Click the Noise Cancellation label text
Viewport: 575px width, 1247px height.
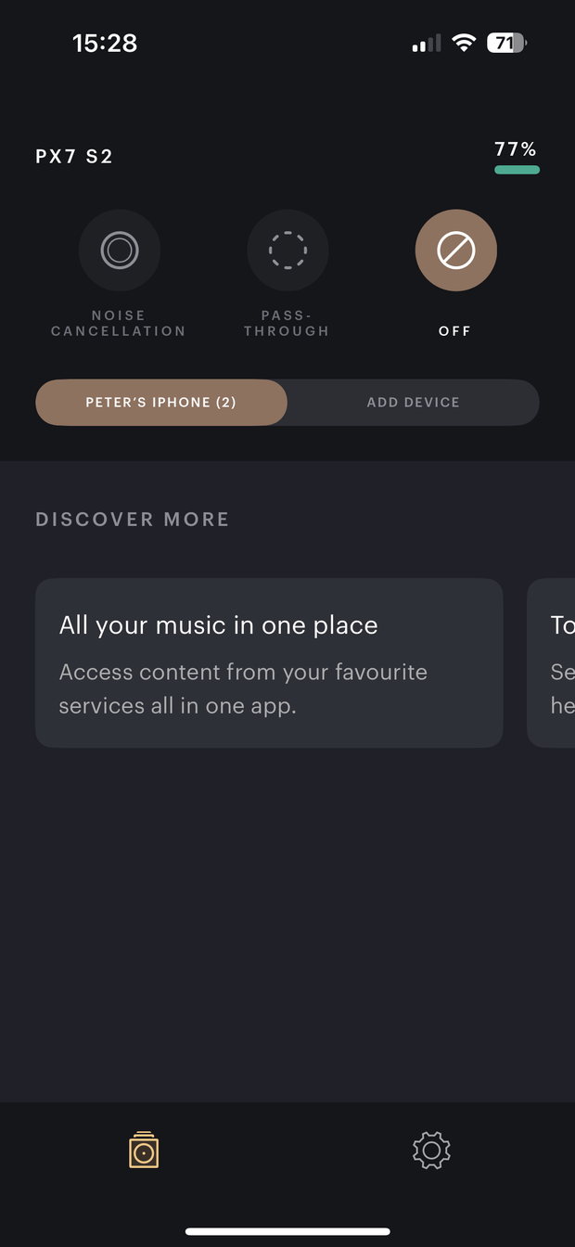[119, 323]
